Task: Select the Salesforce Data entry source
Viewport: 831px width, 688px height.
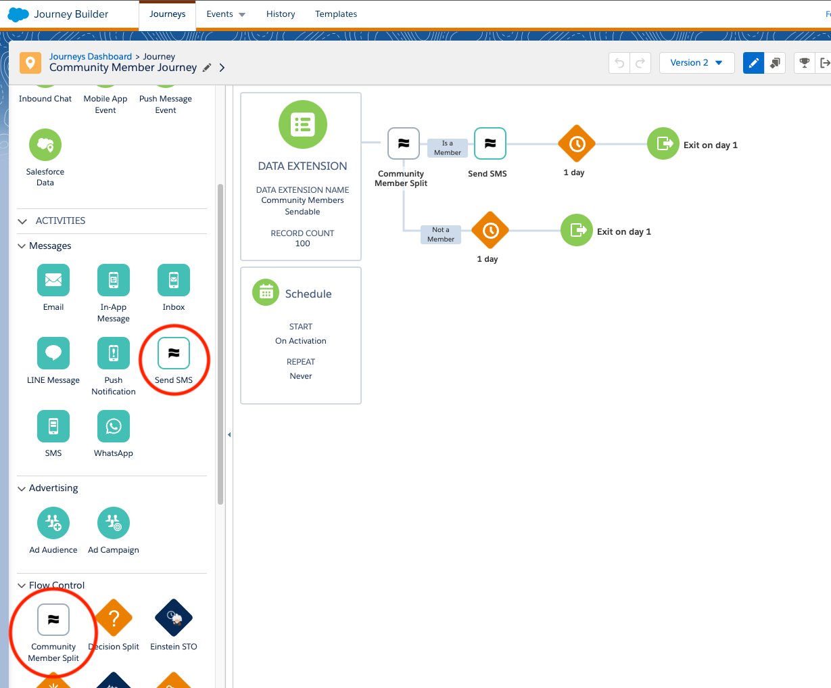Action: point(45,145)
